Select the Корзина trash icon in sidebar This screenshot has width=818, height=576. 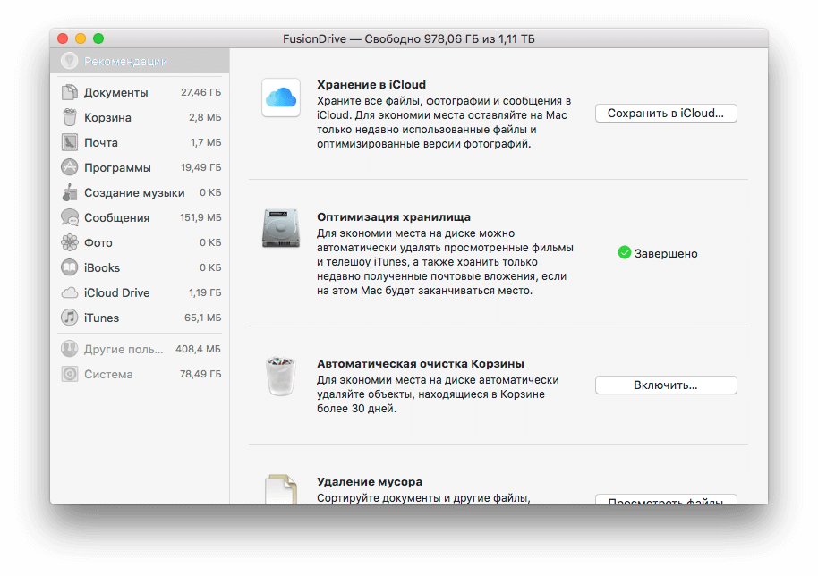(x=69, y=117)
